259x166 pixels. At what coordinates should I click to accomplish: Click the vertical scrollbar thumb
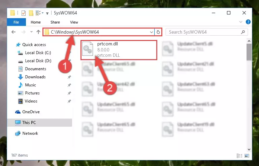tap(249, 52)
